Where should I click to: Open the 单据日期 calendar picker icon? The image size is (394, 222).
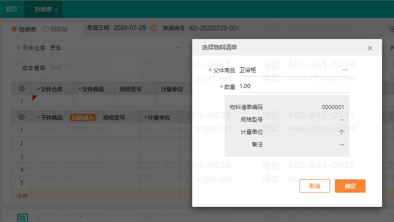coord(154,28)
